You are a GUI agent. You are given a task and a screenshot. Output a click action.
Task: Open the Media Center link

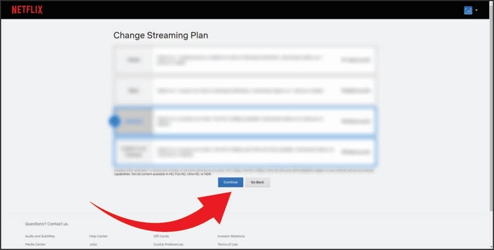click(x=36, y=245)
